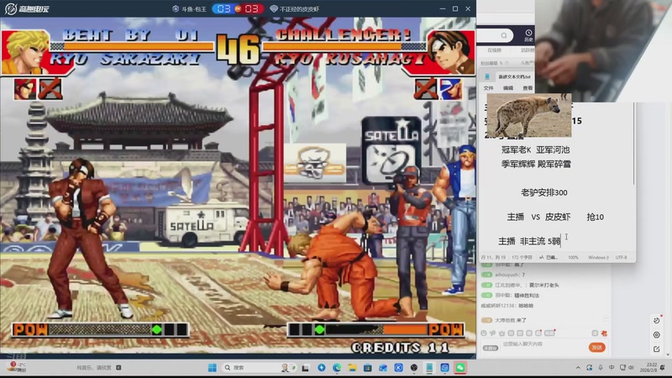Open 历史 history clock icon
Viewport: 672px width, 378px height.
[x=528, y=35]
